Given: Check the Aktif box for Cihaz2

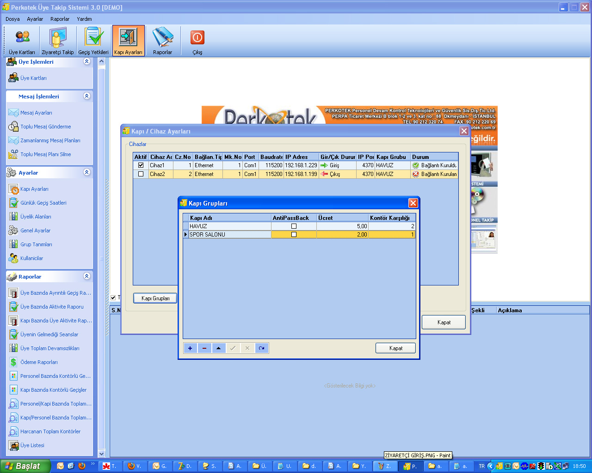Looking at the screenshot, I should [x=141, y=174].
